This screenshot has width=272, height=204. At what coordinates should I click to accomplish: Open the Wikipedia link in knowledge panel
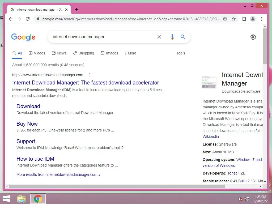[x=211, y=137]
